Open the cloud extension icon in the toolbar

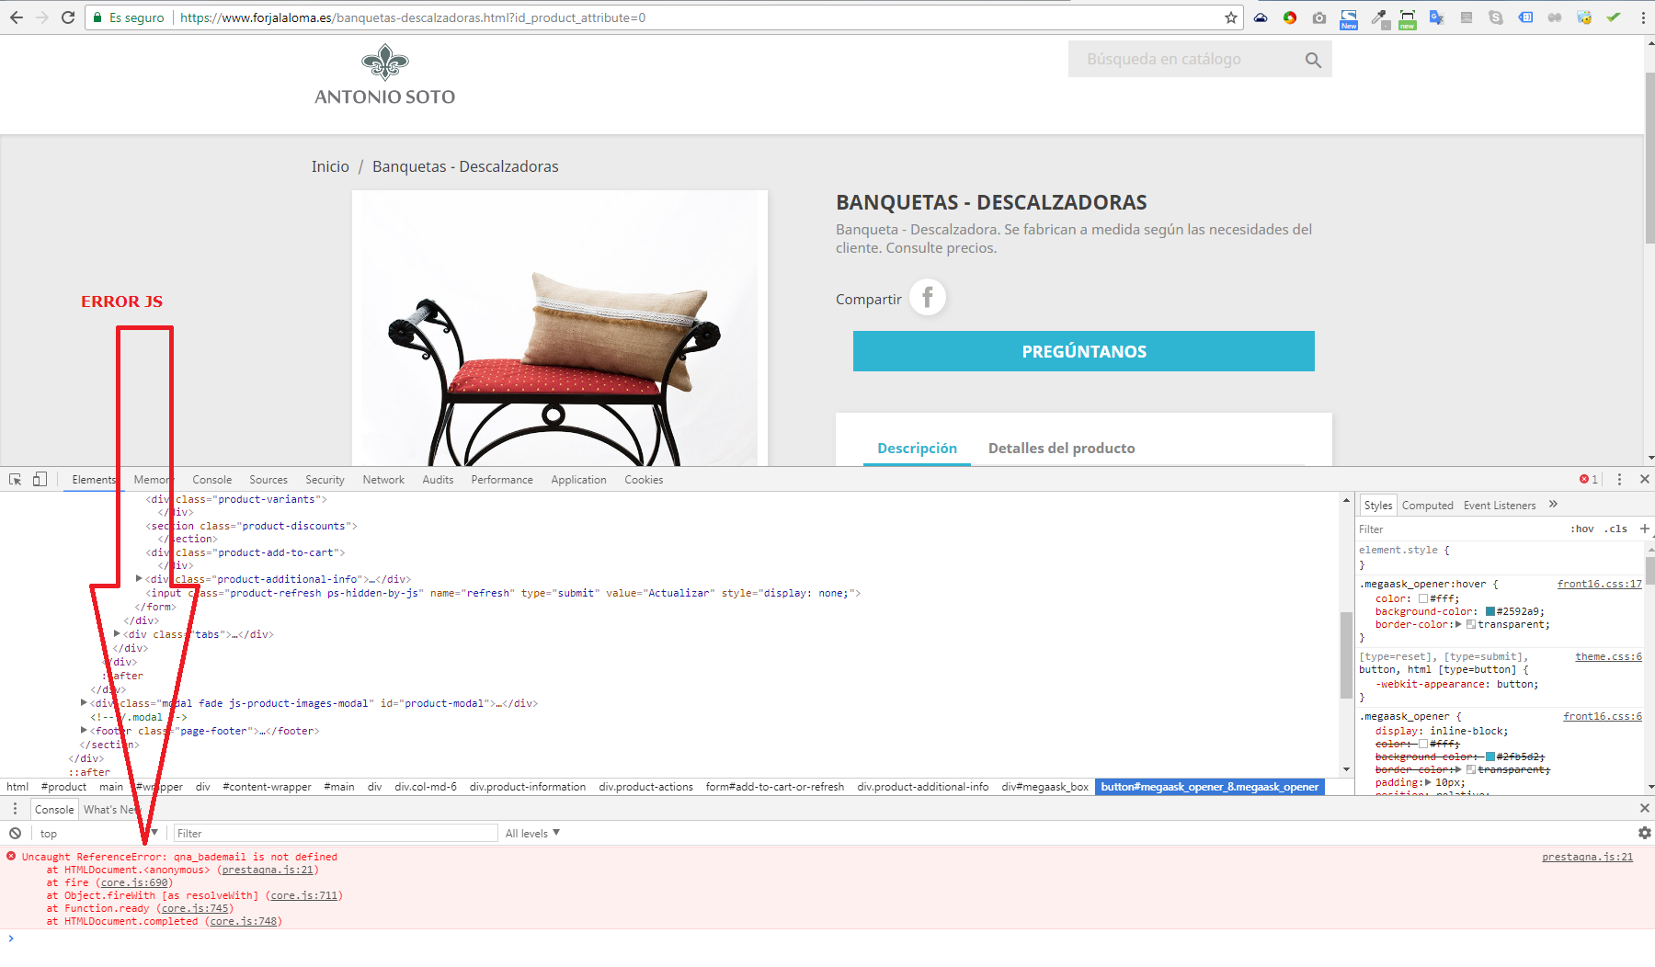[1261, 17]
